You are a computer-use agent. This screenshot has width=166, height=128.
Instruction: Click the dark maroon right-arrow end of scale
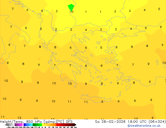[75, 125]
